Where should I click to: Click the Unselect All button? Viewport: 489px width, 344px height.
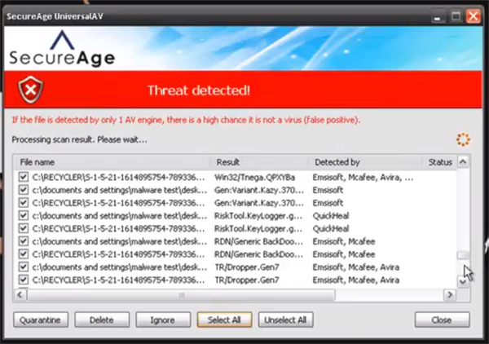click(x=286, y=320)
